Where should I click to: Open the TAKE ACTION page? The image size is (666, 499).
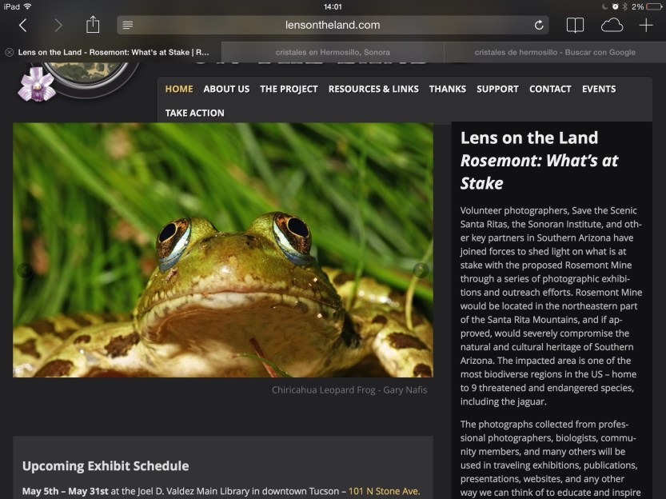tap(194, 113)
